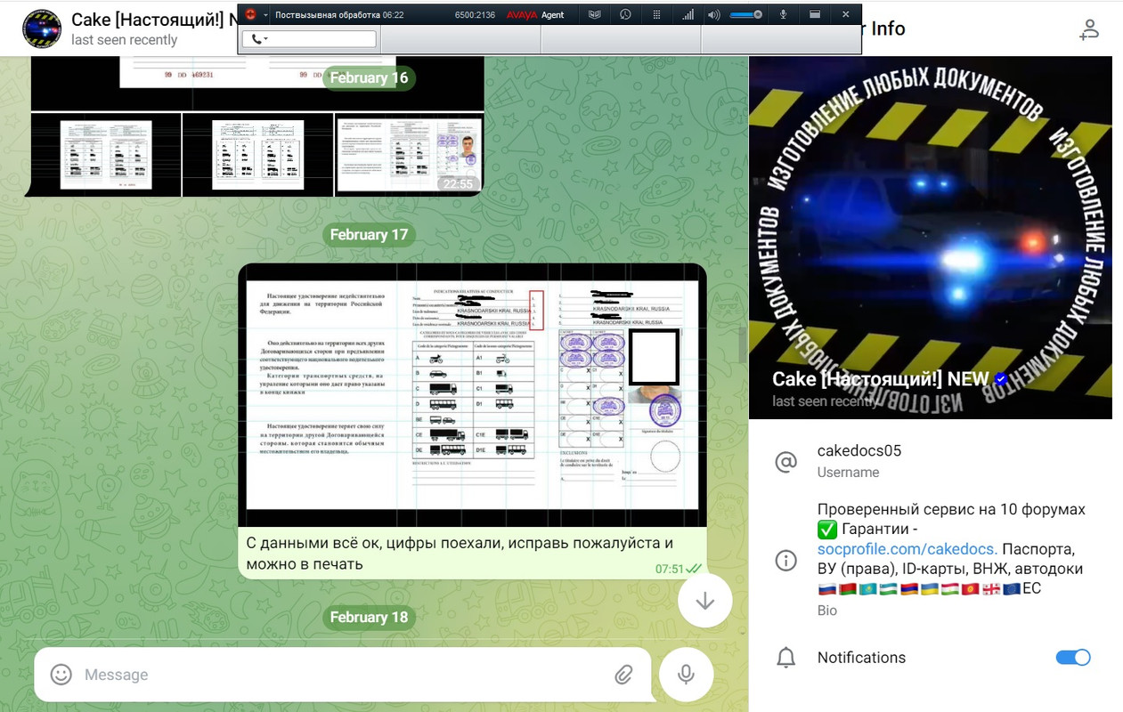The height and width of the screenshot is (712, 1123).
Task: Click the February 16 date badge
Action: point(369,77)
